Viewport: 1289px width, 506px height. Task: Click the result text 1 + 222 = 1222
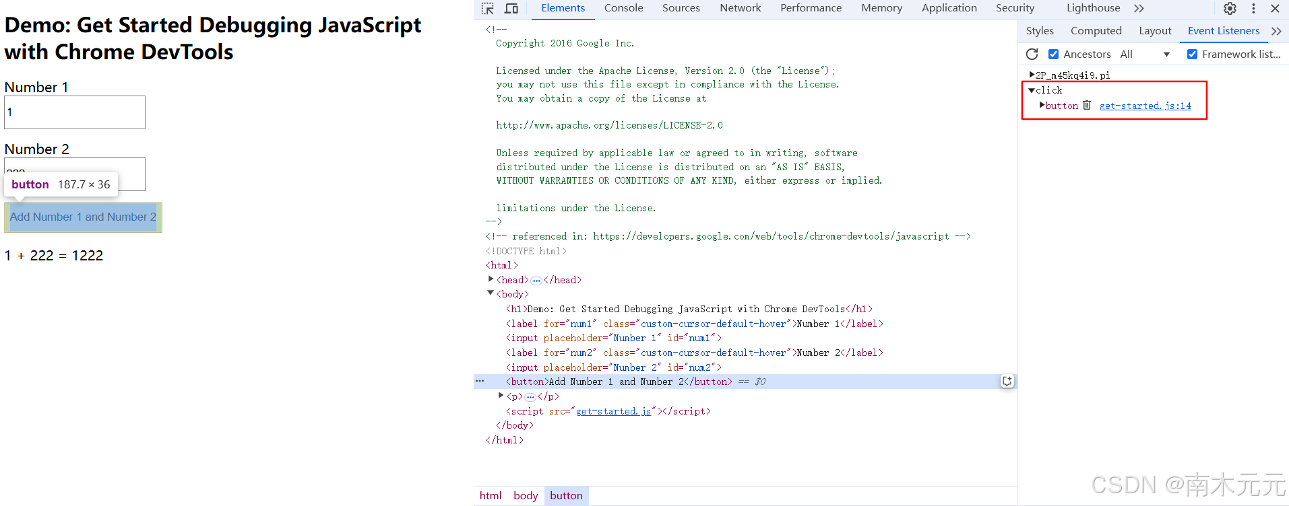coord(54,256)
